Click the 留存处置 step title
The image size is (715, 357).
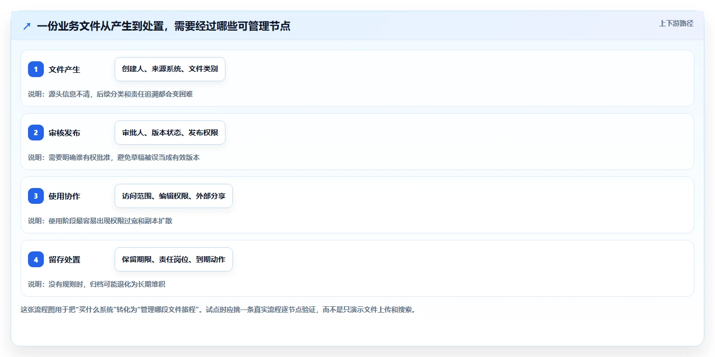click(64, 259)
